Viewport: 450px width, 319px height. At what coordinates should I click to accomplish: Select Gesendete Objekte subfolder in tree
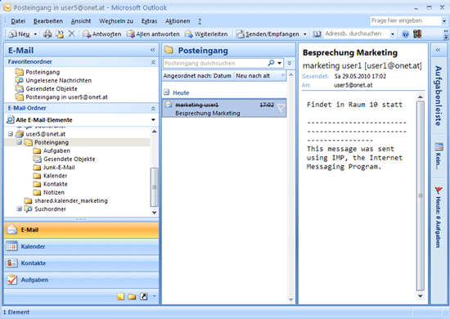click(70, 159)
